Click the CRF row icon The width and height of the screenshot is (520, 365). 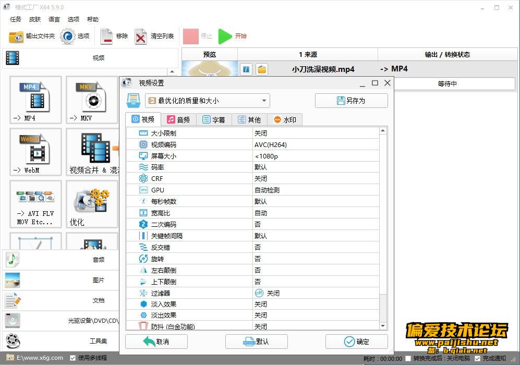143,178
